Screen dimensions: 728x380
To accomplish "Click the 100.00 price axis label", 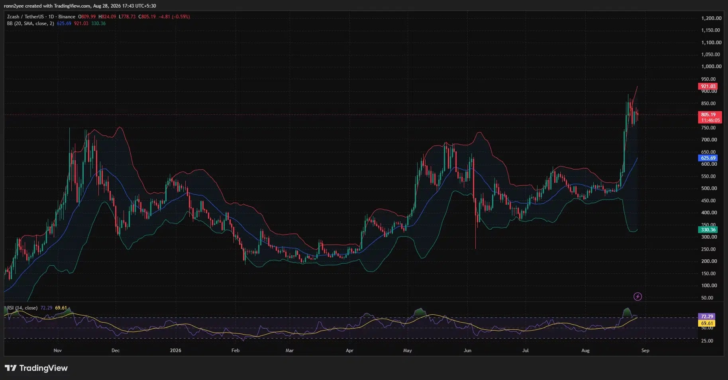I will [709, 286].
